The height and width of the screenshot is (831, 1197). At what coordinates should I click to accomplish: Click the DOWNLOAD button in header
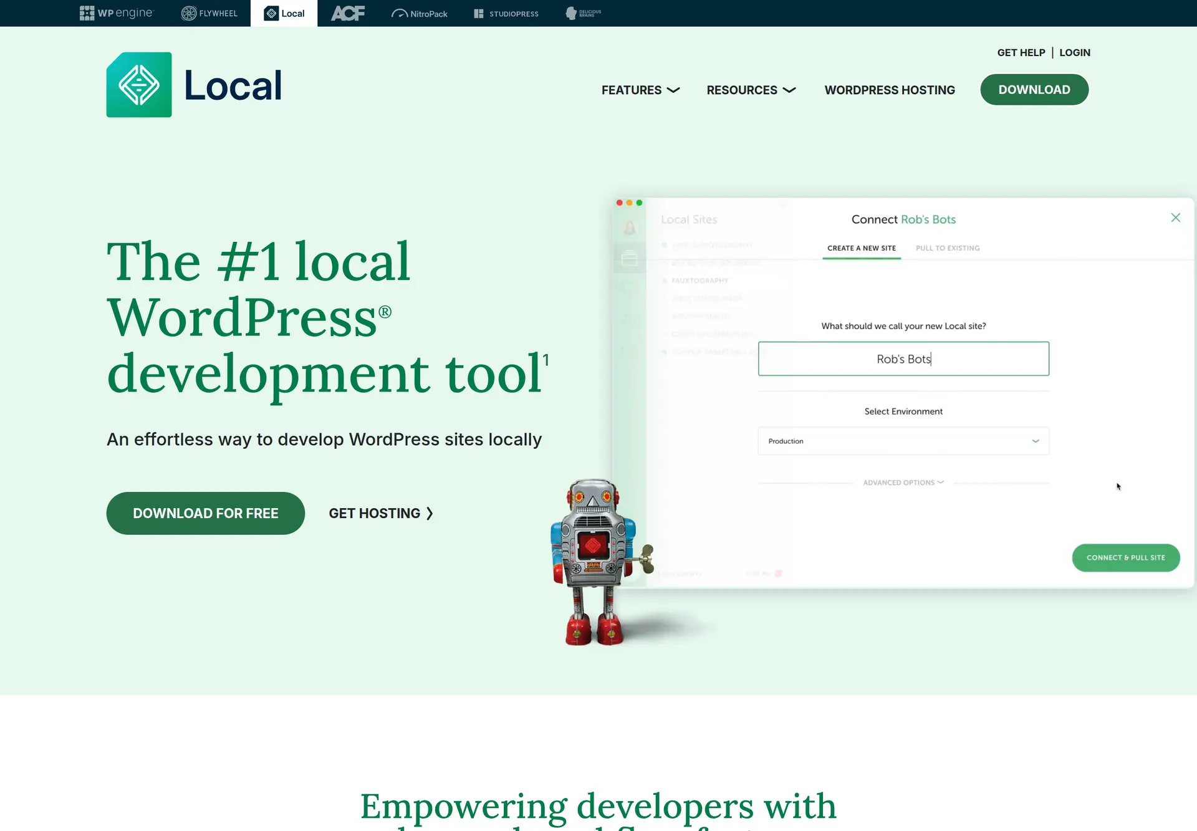point(1034,90)
